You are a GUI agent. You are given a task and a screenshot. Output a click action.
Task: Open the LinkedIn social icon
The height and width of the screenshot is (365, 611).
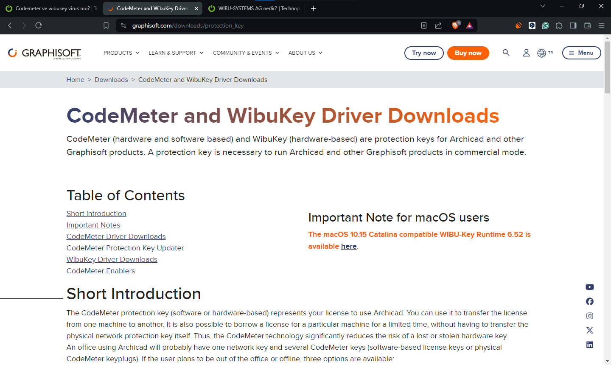[x=590, y=345]
